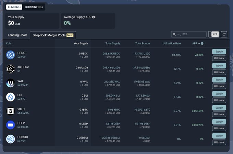Open info icon beside Average Supply APR
The image size is (233, 154).
pyautogui.click(x=94, y=17)
